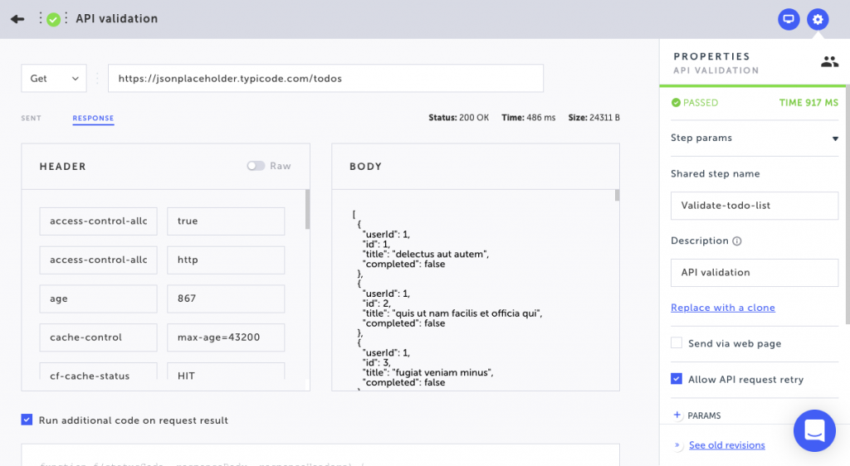Open the Get method dropdown
The image size is (850, 466).
pyautogui.click(x=54, y=79)
